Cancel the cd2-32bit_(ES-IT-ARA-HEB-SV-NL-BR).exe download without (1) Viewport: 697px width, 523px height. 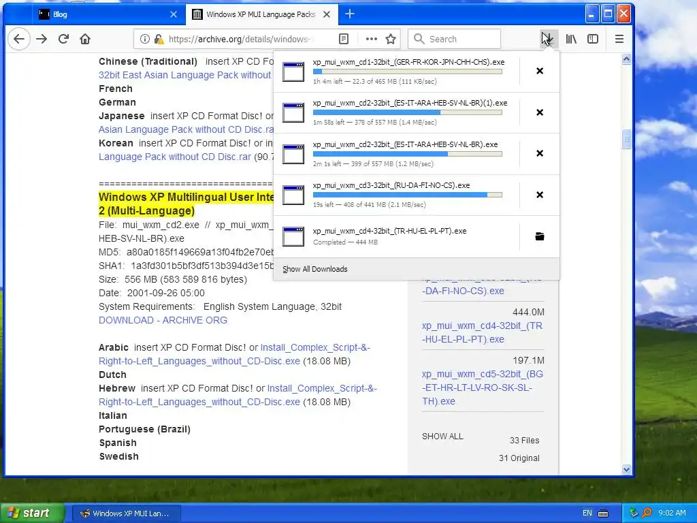(540, 153)
